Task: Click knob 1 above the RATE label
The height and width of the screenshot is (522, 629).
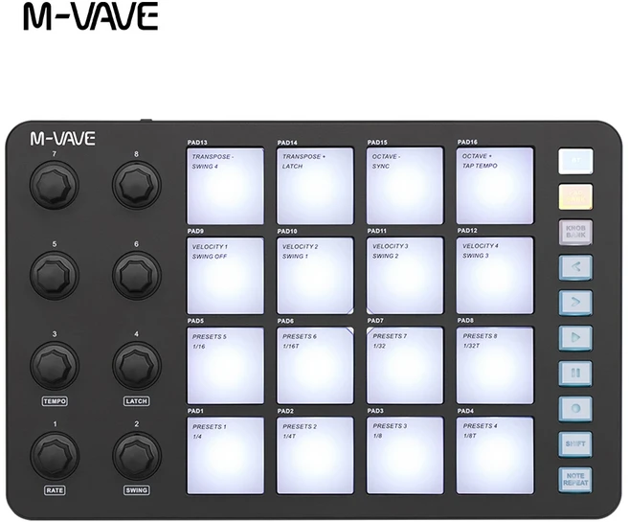Action: coord(55,455)
